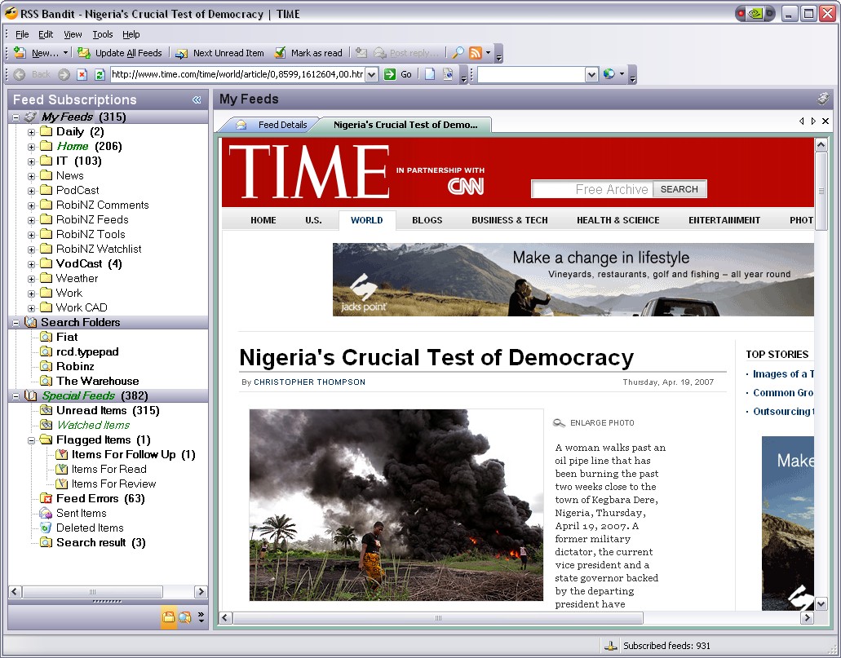
Task: Click the feed tree horizontal scrollbar thumb
Action: tap(92, 591)
